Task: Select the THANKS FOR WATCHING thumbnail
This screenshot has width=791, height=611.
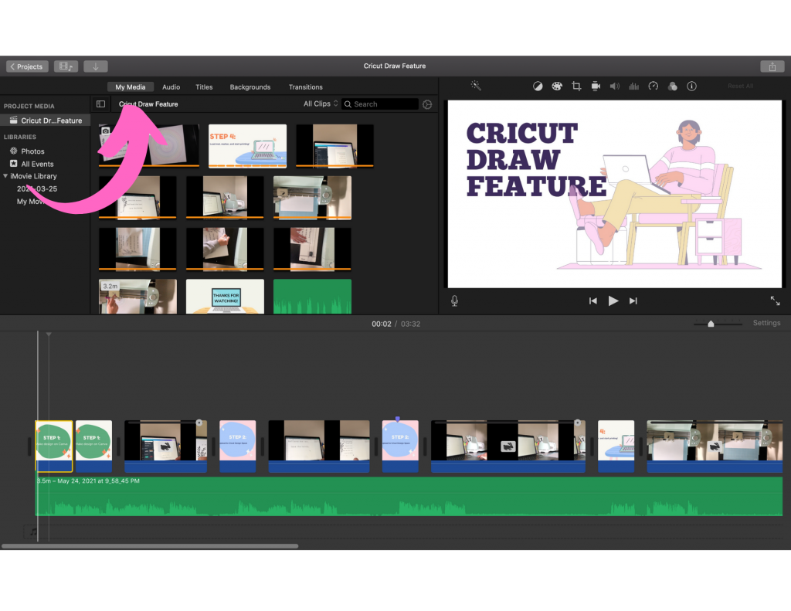Action: point(225,297)
